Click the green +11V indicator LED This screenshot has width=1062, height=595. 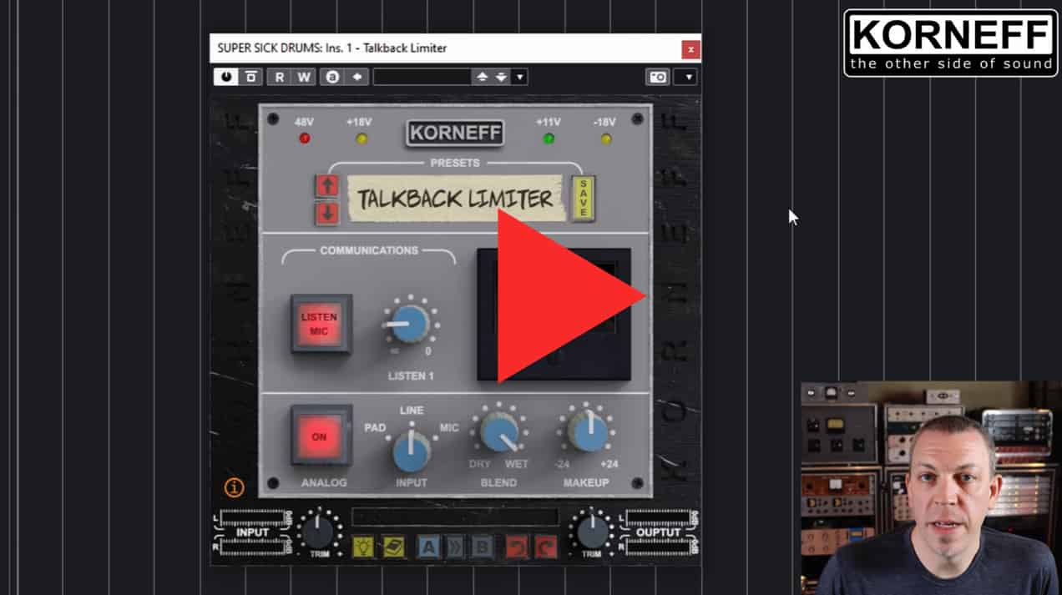549,139
